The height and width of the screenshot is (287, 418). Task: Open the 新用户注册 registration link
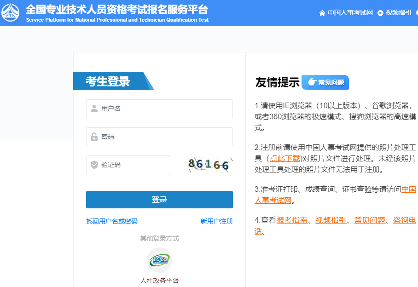pos(215,221)
